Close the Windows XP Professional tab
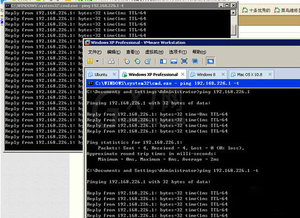This screenshot has height=218, width=300. pos(183,74)
